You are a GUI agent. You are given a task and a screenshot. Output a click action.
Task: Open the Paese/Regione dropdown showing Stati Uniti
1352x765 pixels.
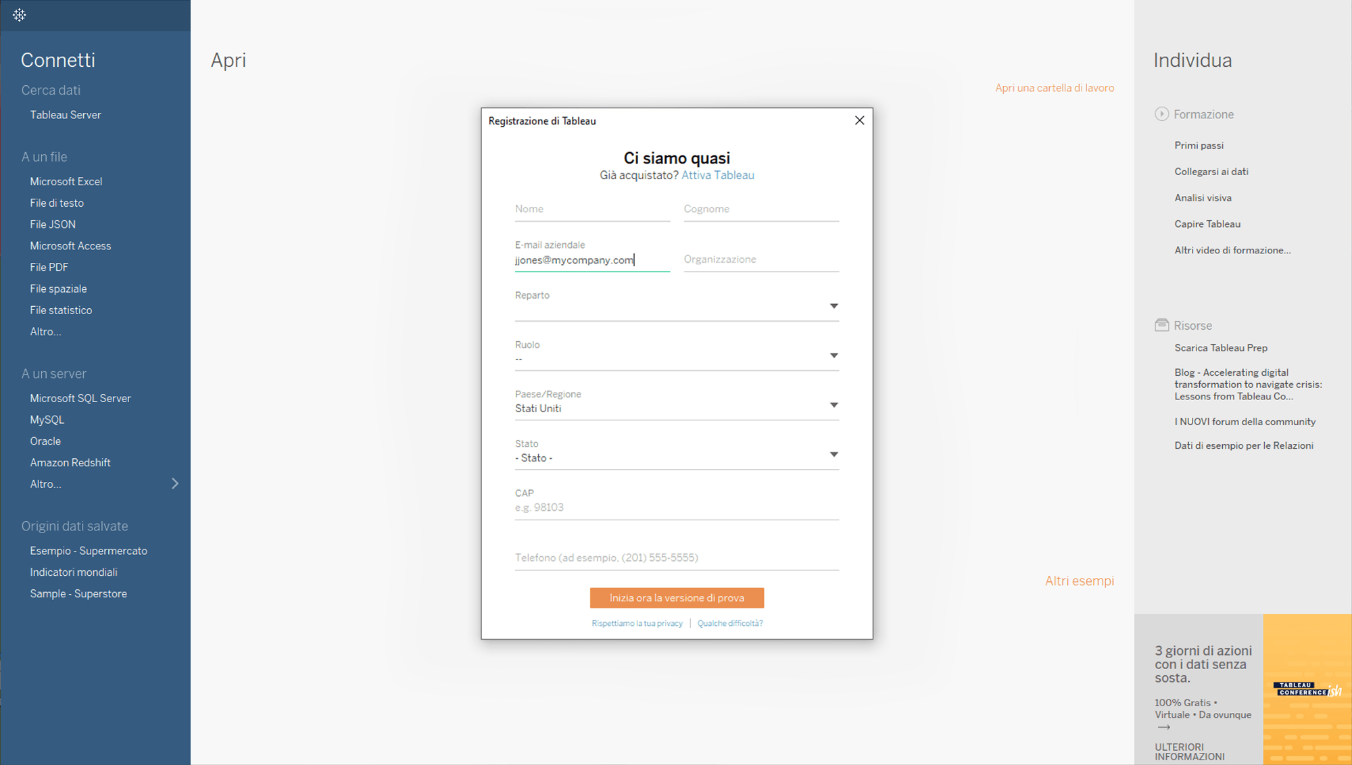click(x=834, y=405)
